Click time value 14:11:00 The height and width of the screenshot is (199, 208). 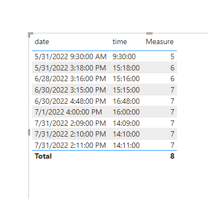(x=126, y=145)
